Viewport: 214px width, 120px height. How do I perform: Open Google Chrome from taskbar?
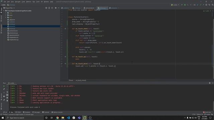point(57,118)
